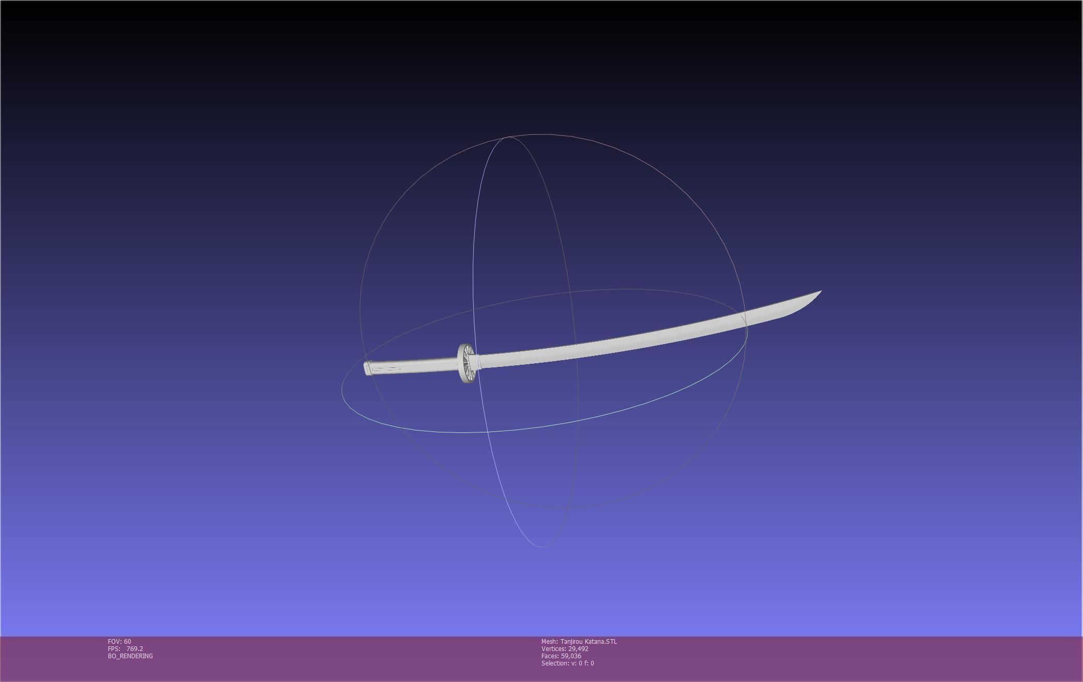Click the 'Selection: v: 0 f: 0' text

click(x=567, y=663)
